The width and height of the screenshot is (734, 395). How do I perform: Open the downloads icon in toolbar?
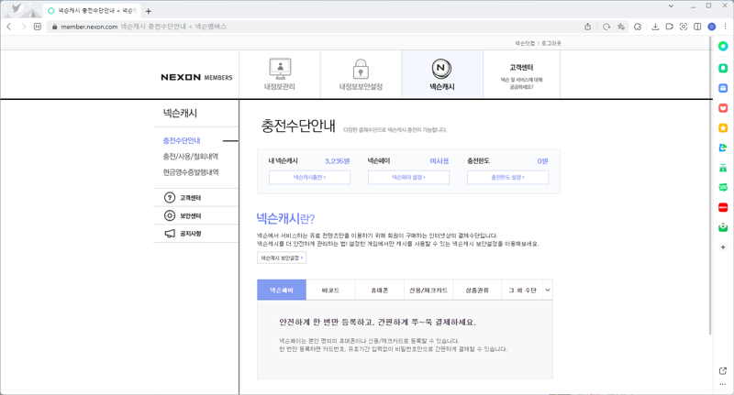coord(655,27)
